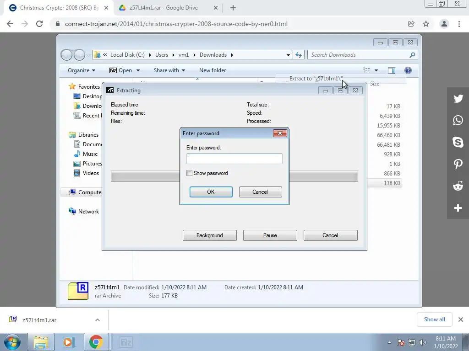The image size is (469, 351).
Task: Open the Music library
Action: click(x=90, y=154)
